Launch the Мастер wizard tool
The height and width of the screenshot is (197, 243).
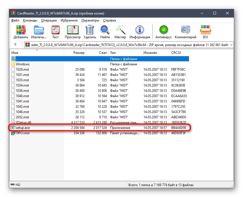tap(120, 30)
